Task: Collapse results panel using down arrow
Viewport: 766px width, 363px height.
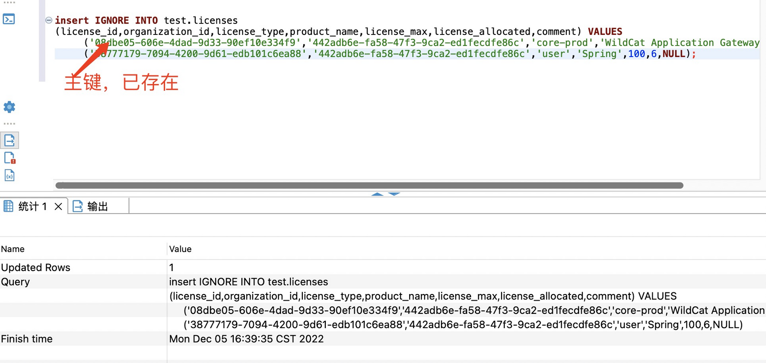Action: click(394, 194)
